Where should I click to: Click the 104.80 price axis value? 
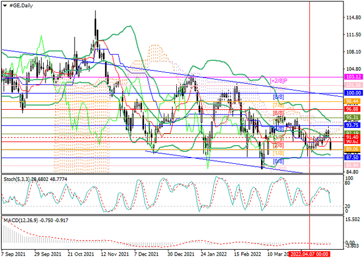(x=353, y=69)
